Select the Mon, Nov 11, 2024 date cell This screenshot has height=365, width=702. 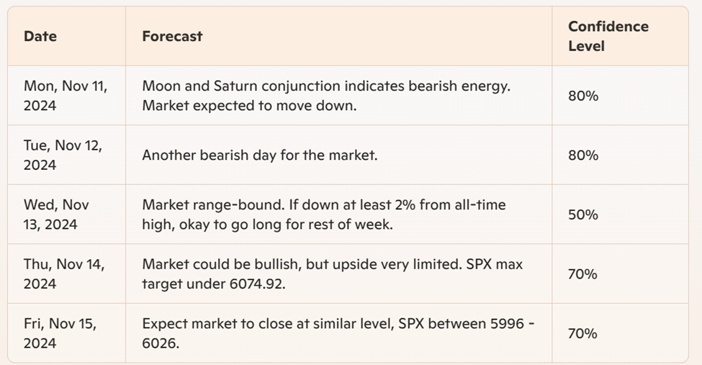click(66, 96)
